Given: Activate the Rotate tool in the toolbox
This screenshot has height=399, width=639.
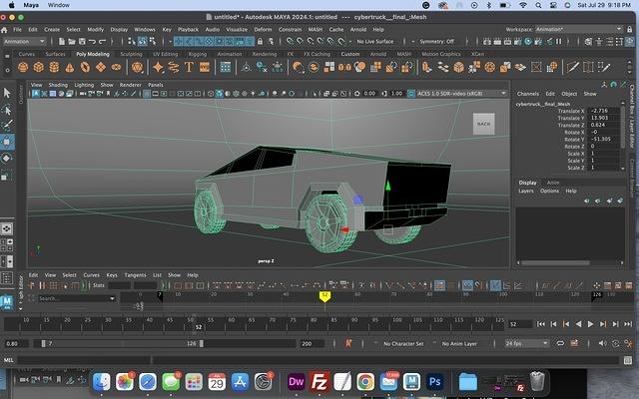Looking at the screenshot, I should coord(7,159).
